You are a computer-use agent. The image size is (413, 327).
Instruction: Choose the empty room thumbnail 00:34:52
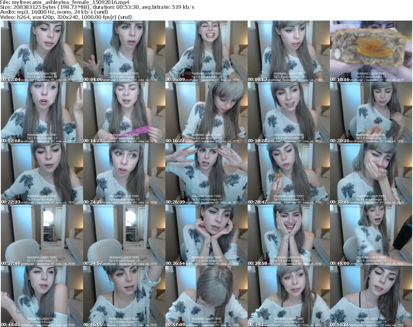pos(124,235)
